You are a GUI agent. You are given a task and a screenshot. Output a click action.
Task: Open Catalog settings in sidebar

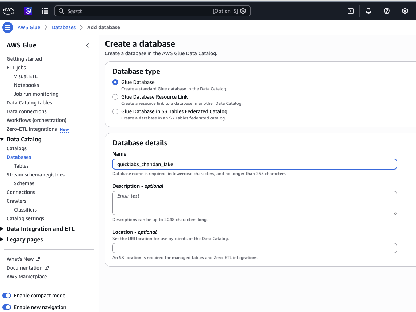tap(25, 218)
